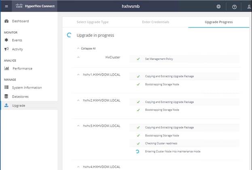Click hxhv2 Bootstrapping Storage Node checkmark
The height and width of the screenshot is (170, 252).
point(138,110)
